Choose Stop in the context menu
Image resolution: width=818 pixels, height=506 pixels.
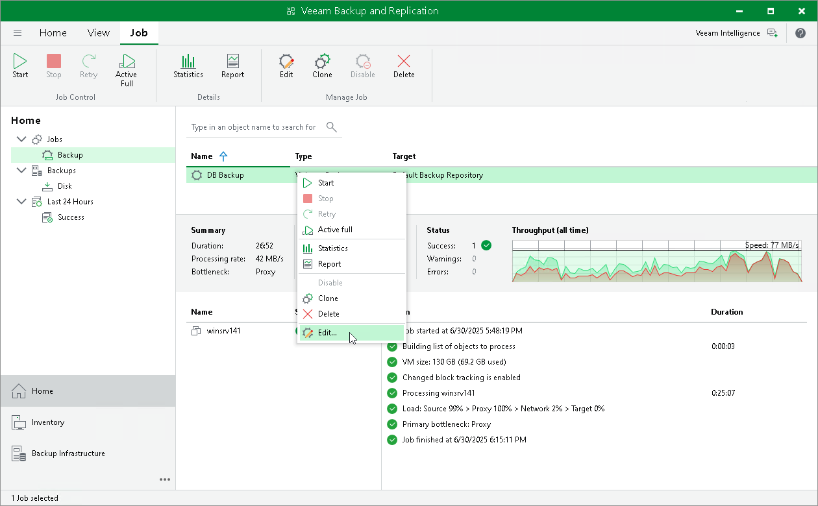pyautogui.click(x=351, y=199)
